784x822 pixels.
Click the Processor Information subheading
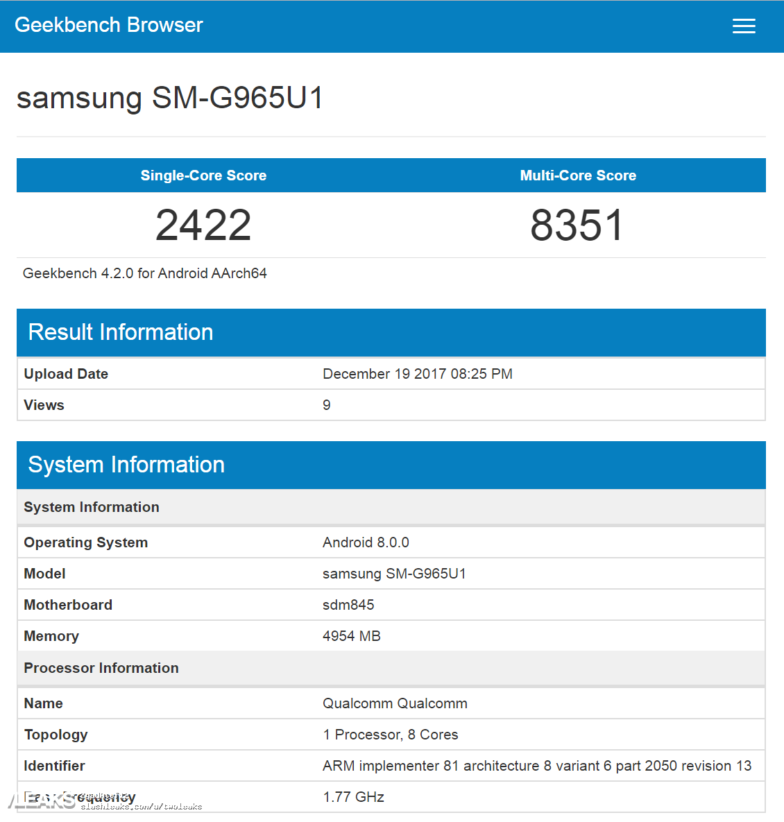point(101,668)
